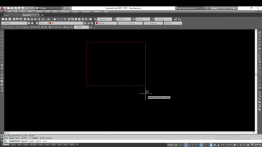Click the Text Style icon beside Romans

(95, 19)
